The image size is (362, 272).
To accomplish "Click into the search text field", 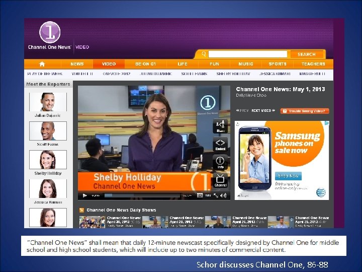I will tap(248, 54).
